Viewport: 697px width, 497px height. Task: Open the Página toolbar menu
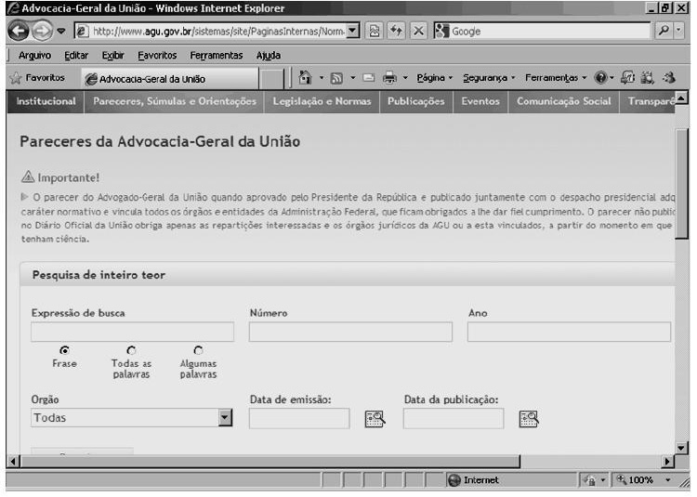click(434, 78)
